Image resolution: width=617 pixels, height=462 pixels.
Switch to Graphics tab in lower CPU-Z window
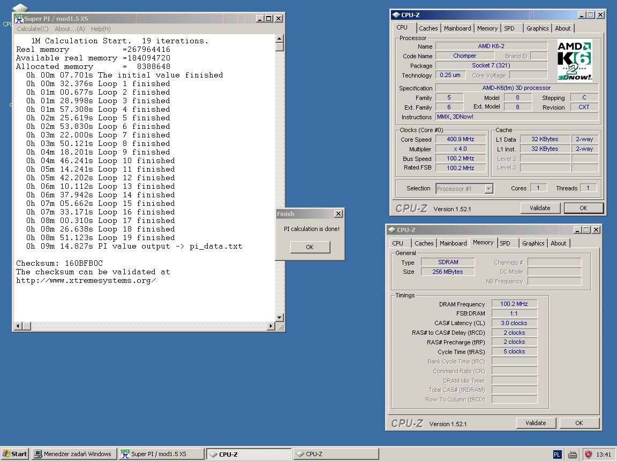533,243
